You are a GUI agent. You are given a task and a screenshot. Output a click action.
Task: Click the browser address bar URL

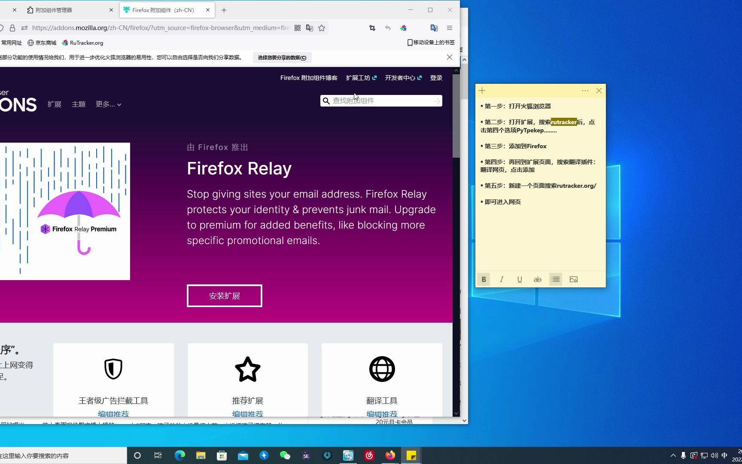pos(161,28)
